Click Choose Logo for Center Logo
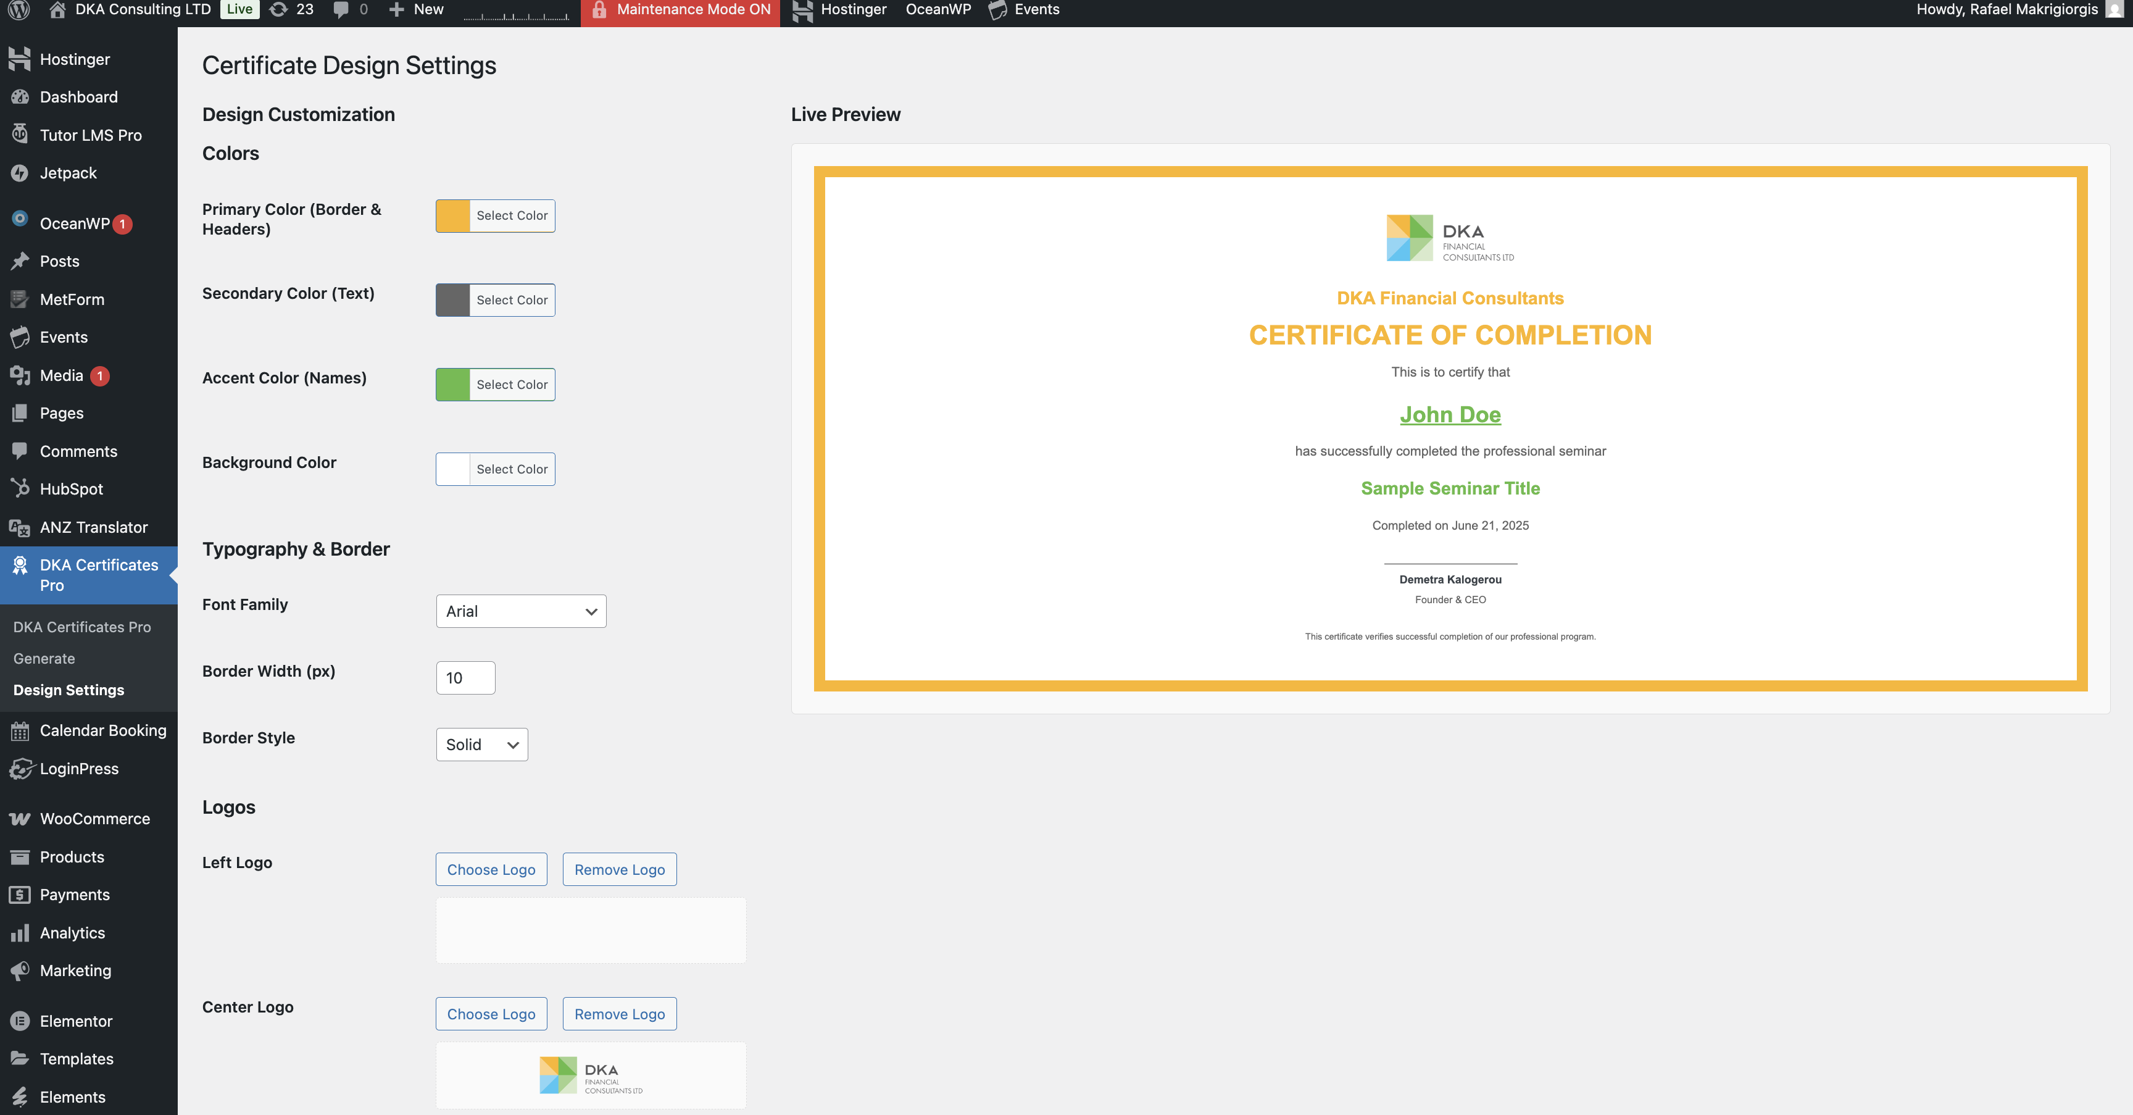 [491, 1014]
